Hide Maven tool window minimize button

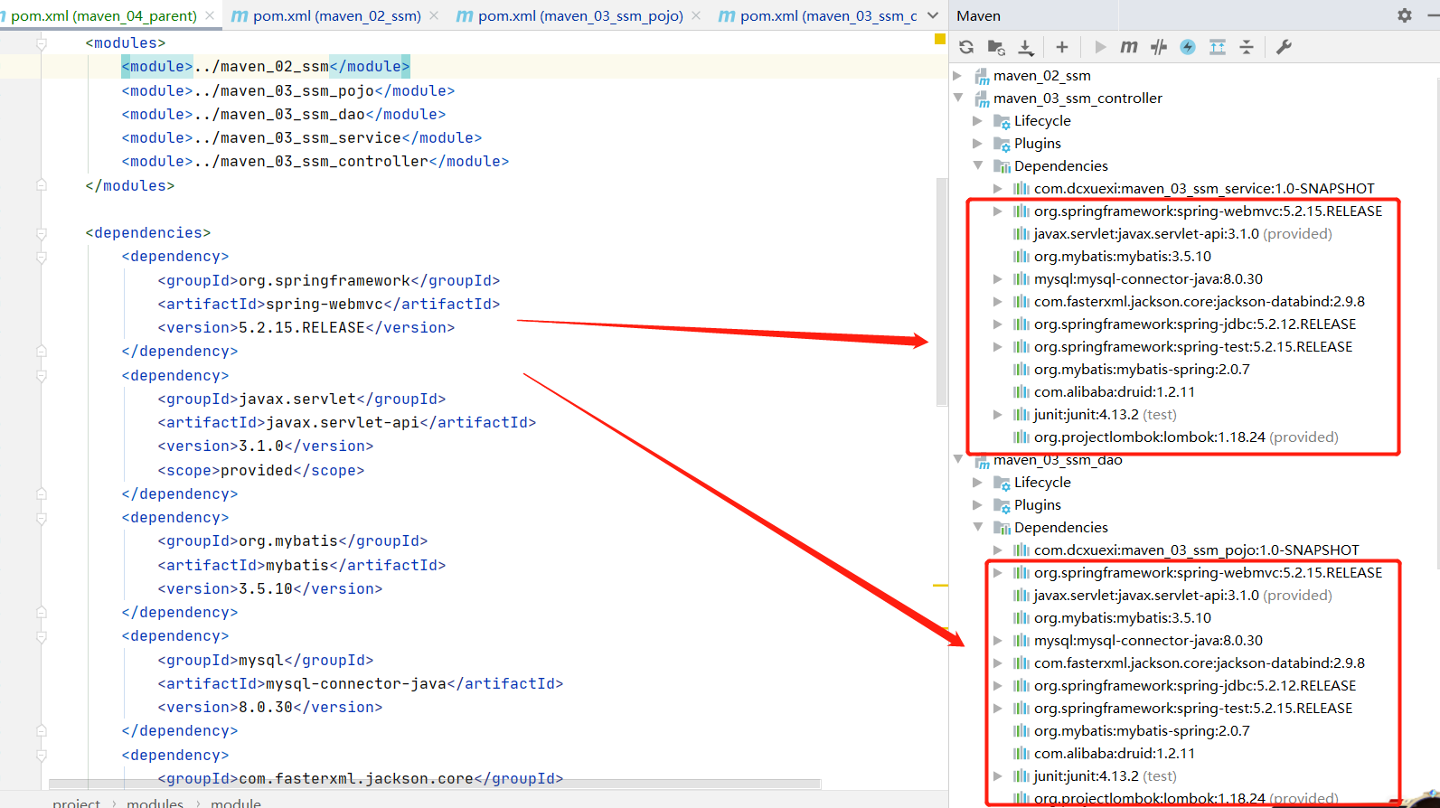pyautogui.click(x=1434, y=15)
